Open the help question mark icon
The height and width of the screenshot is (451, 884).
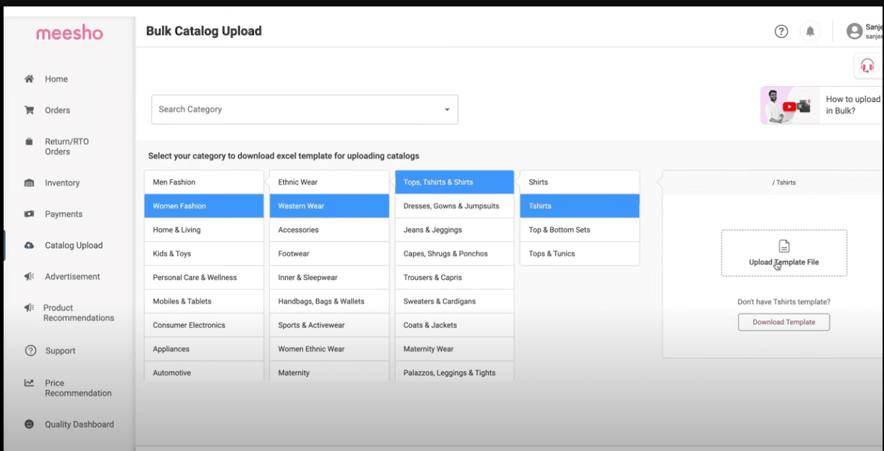point(781,31)
